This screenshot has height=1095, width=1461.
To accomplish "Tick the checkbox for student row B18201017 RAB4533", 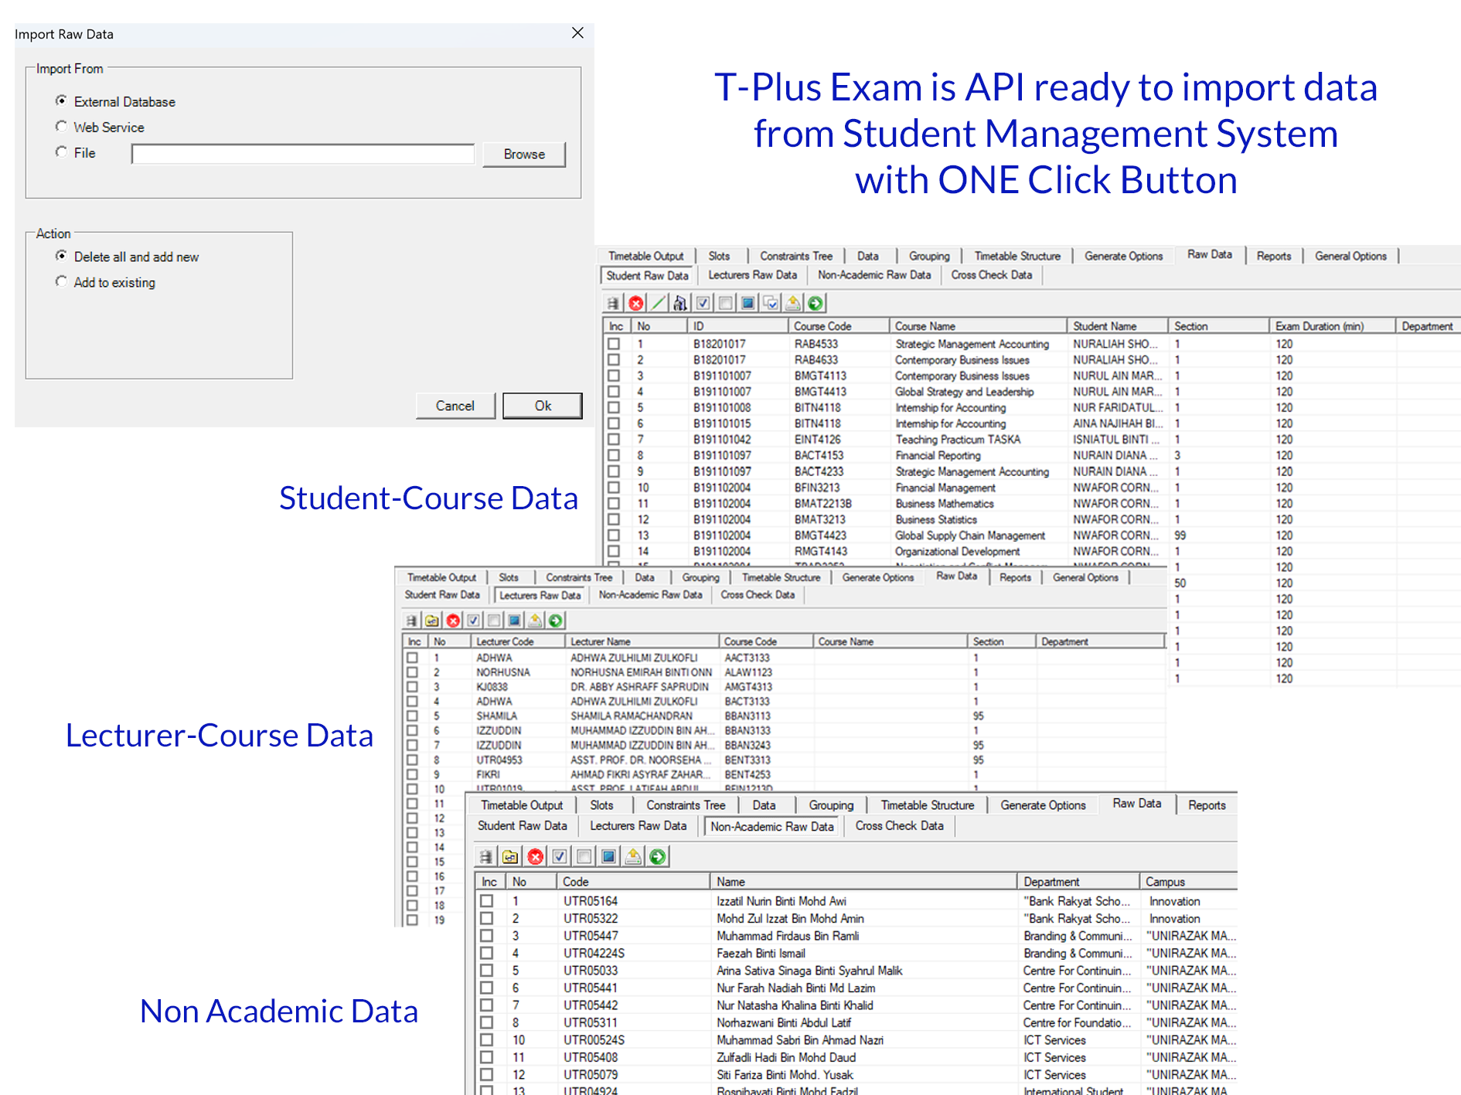I will coord(614,344).
